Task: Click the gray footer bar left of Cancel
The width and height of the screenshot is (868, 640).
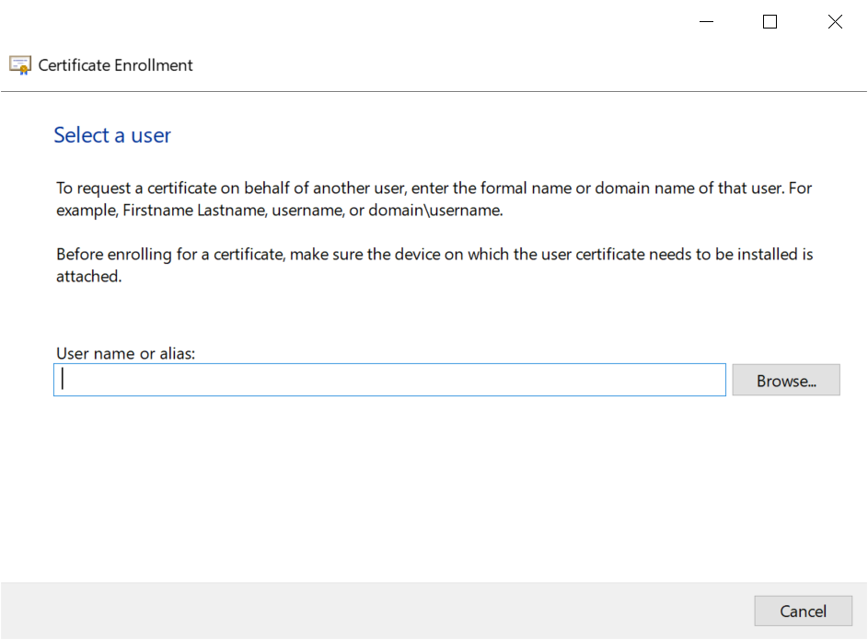Action: [368, 611]
